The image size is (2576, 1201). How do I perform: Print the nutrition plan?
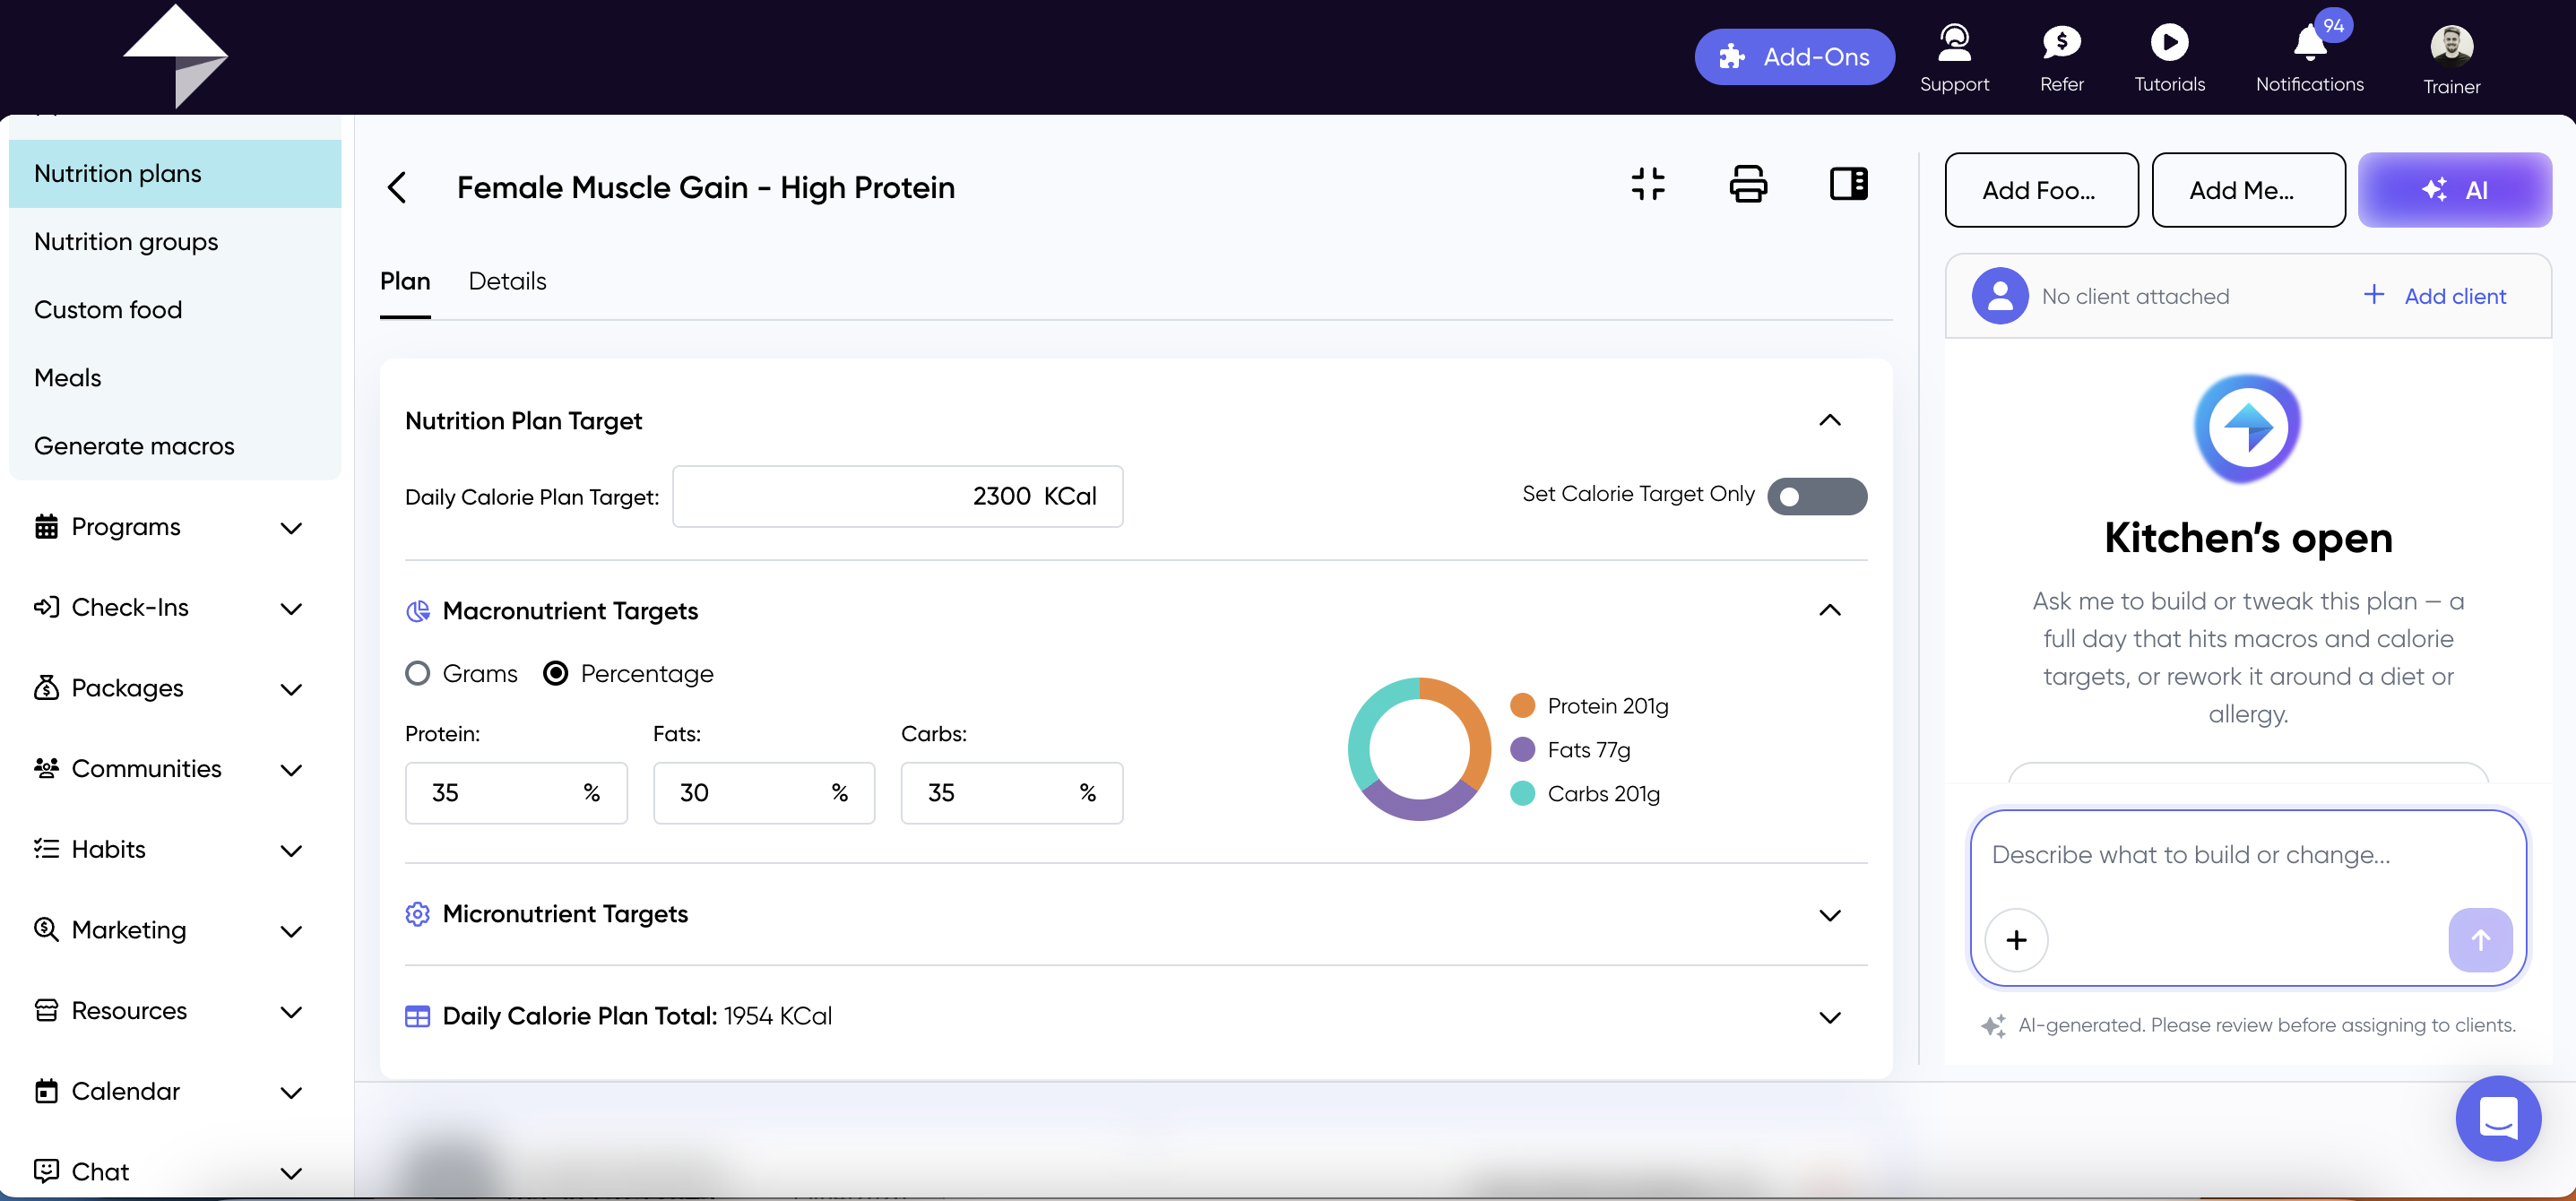pyautogui.click(x=1747, y=184)
